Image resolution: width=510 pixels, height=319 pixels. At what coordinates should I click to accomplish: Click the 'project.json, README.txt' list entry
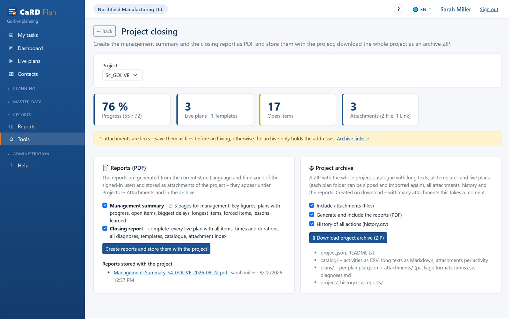pyautogui.click(x=347, y=253)
